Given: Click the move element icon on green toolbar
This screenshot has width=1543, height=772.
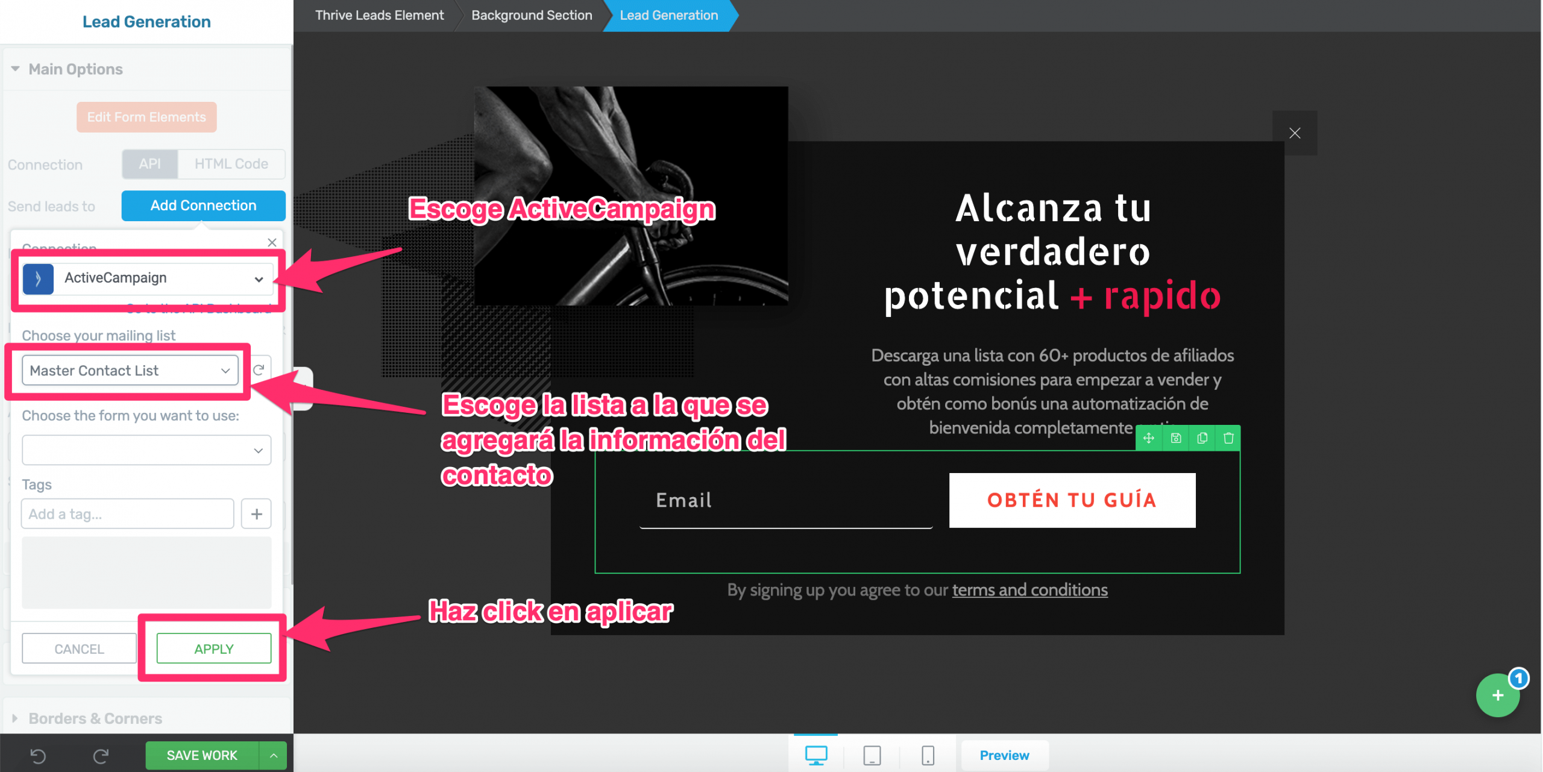Looking at the screenshot, I should tap(1149, 438).
